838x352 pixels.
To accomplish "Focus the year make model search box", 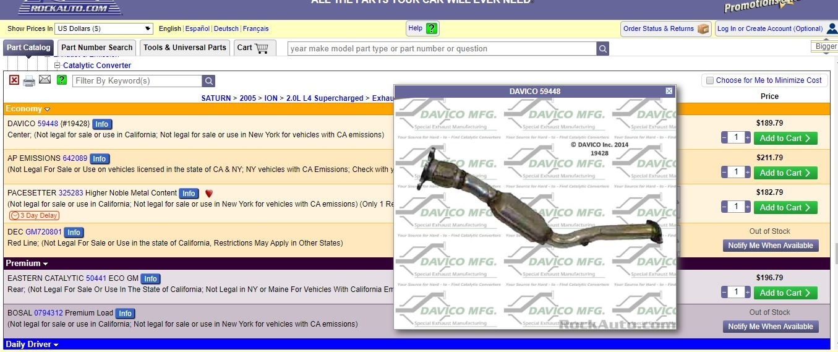I will point(442,49).
